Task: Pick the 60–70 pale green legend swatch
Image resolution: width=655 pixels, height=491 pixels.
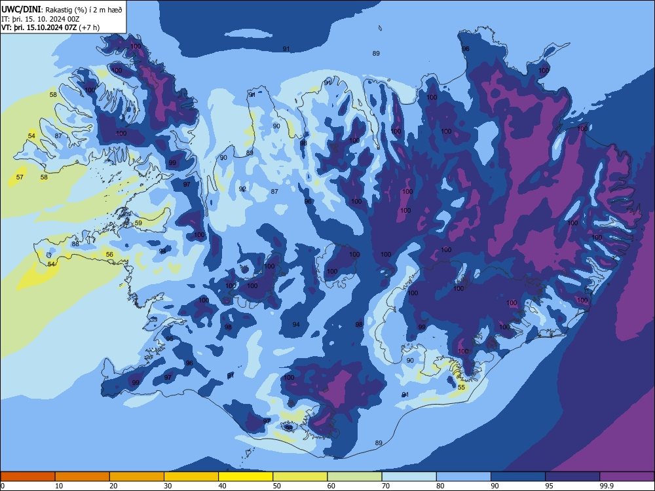Action: [354, 477]
